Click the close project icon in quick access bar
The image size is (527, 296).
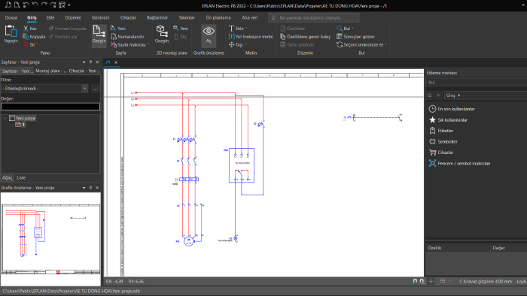pos(62,5)
